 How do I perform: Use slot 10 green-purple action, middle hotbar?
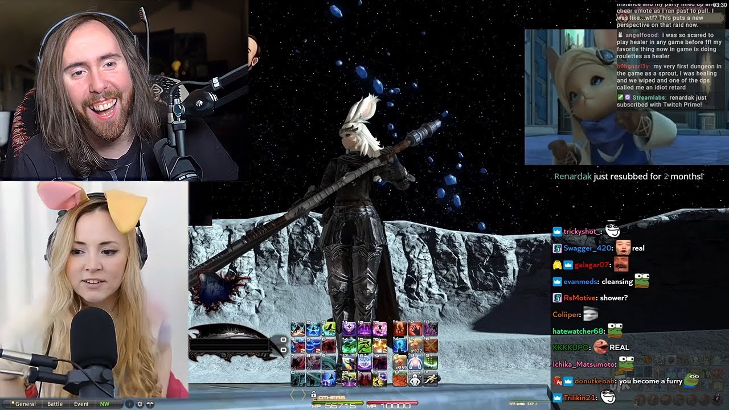(349, 378)
